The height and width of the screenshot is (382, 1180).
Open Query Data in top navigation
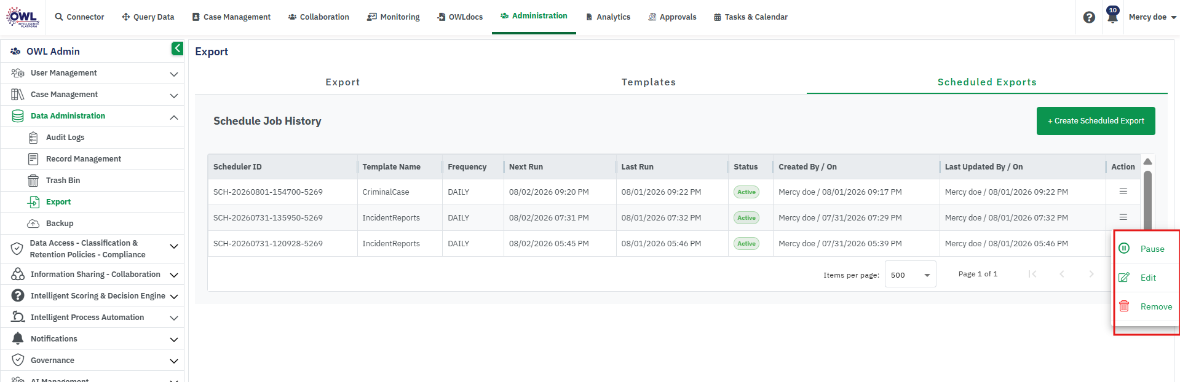tap(148, 17)
